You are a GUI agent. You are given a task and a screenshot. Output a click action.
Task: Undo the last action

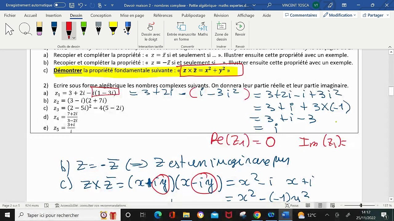80,5
